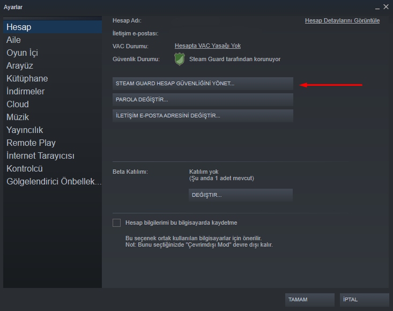Switch to the Arayüz category
Image resolution: width=393 pixels, height=311 pixels.
[53, 65]
